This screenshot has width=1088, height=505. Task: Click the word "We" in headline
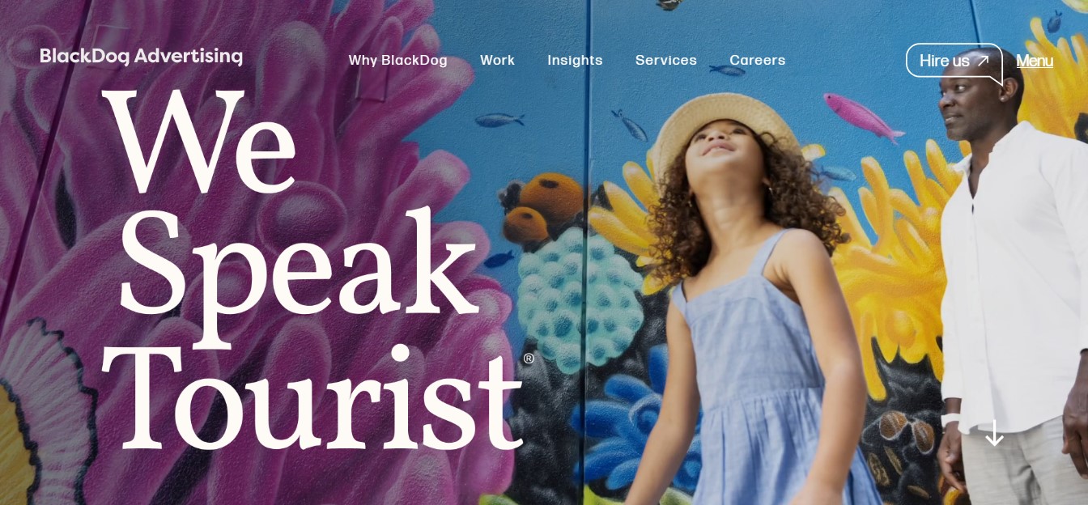click(200, 141)
